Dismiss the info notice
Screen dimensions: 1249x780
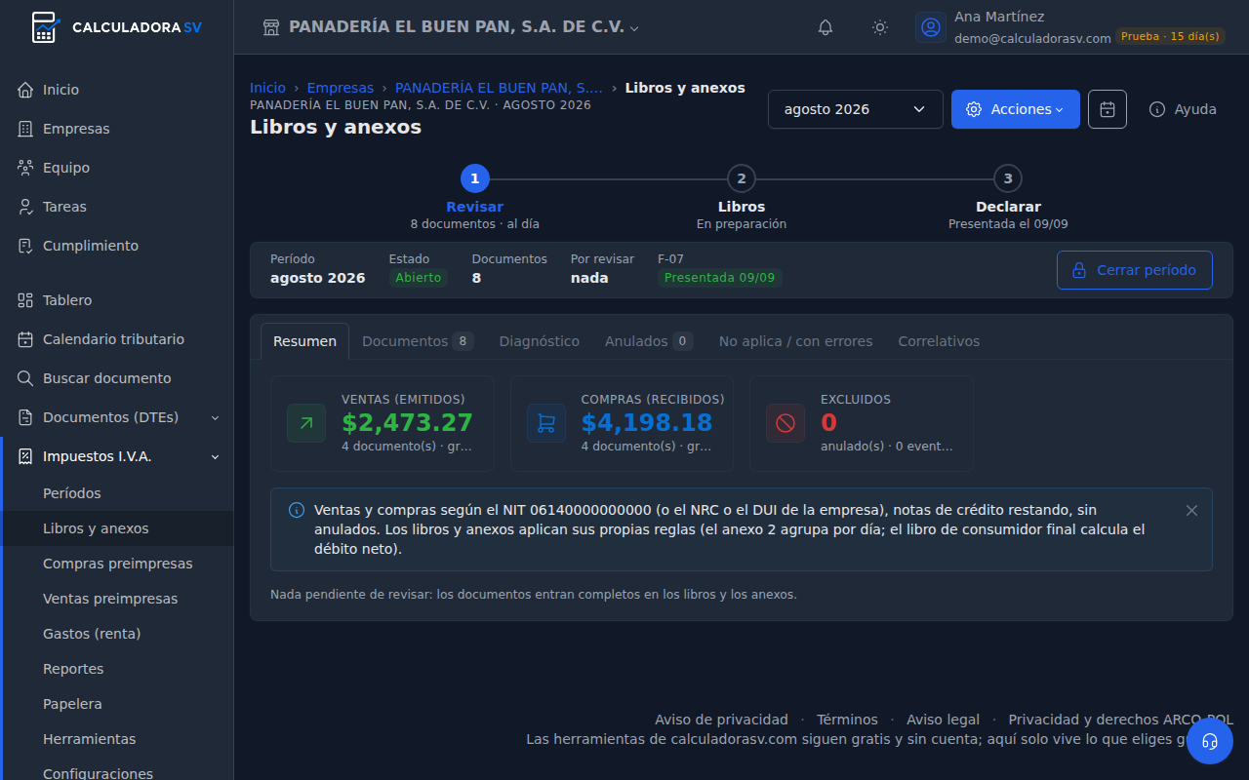[1191, 510]
